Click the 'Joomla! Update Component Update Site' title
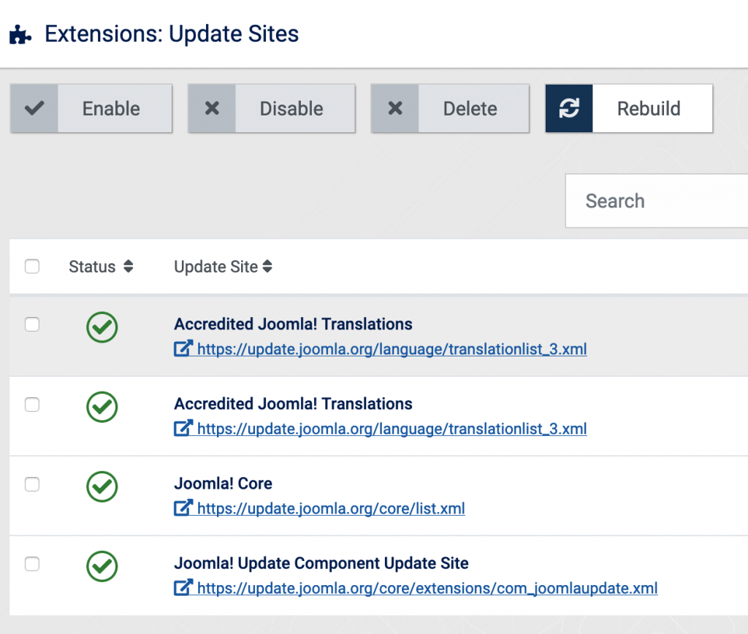 [x=321, y=563]
